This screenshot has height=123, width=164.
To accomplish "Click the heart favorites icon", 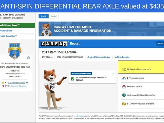I will [x=3, y=86].
